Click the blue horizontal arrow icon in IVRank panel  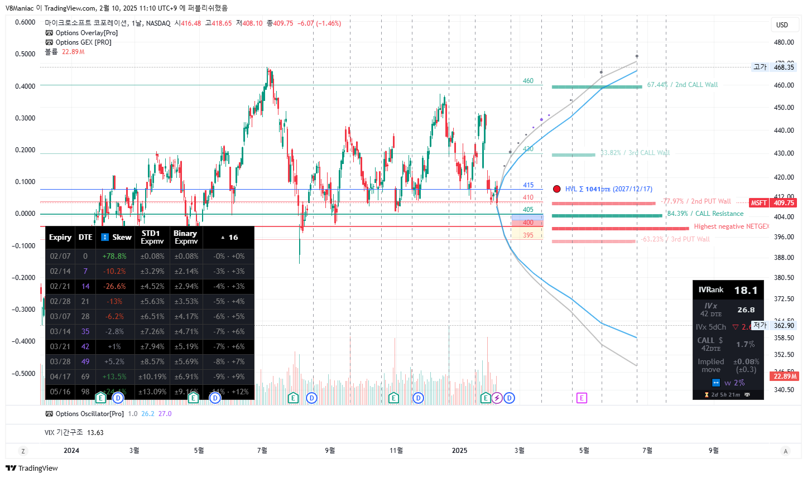(716, 383)
